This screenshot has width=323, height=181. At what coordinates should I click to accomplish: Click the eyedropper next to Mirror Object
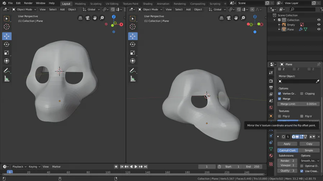click(317, 82)
